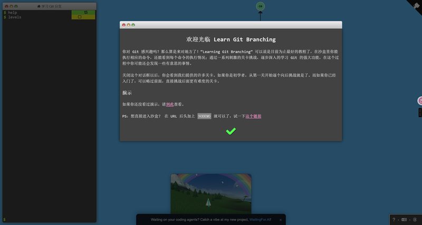Click the rightmost round icon in bottom toolbar
Viewport: 422px width, 225px height.
415,220
